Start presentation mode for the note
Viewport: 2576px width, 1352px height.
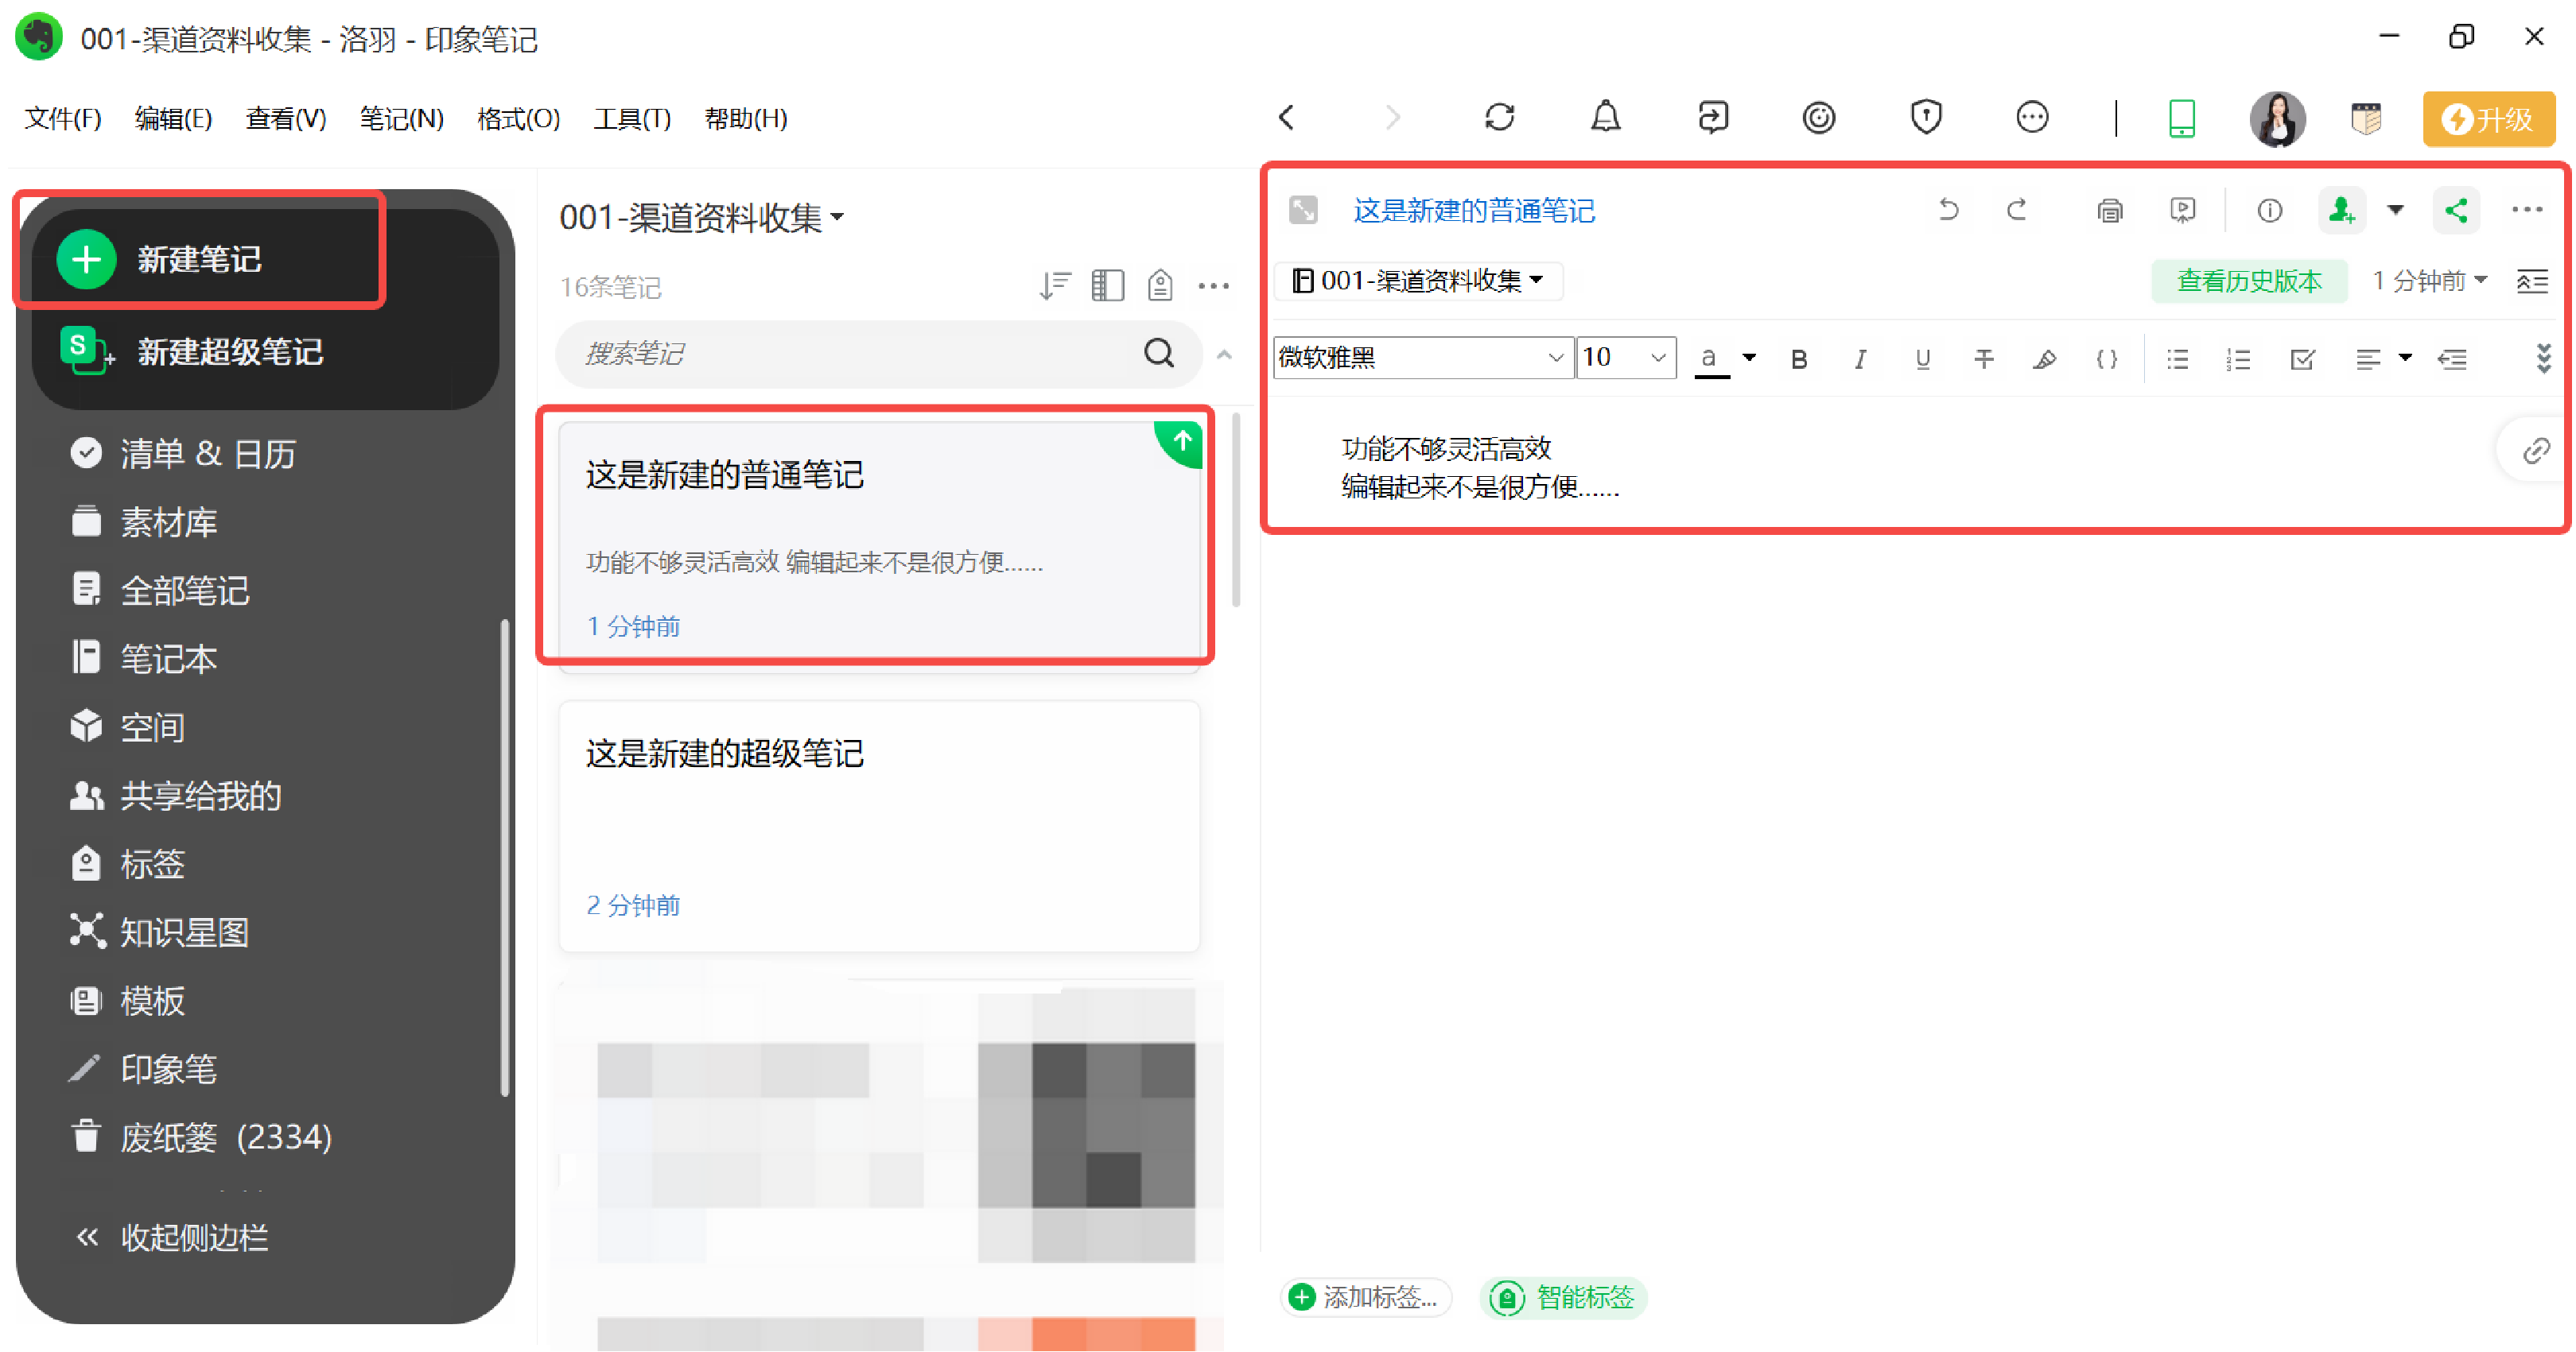2182,210
